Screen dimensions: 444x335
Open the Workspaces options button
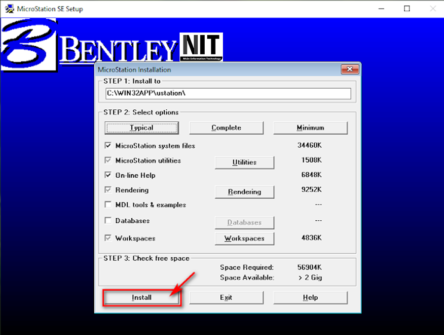click(245, 238)
